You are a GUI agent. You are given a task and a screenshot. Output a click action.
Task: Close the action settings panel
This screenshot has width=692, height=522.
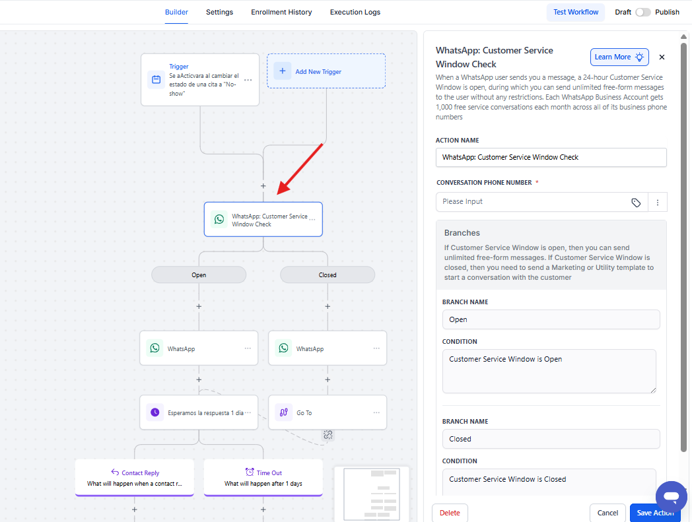pos(662,57)
